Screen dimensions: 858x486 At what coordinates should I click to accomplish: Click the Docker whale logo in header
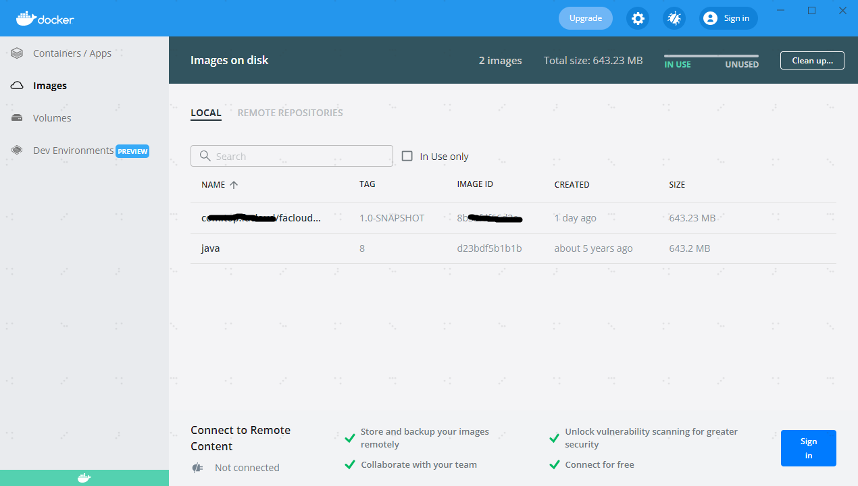click(x=45, y=18)
